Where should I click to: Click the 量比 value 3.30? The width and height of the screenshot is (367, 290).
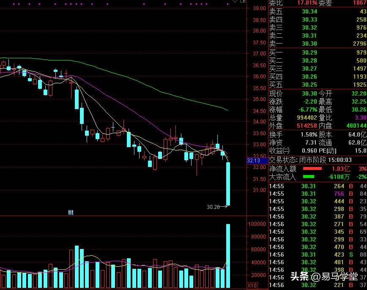click(361, 118)
